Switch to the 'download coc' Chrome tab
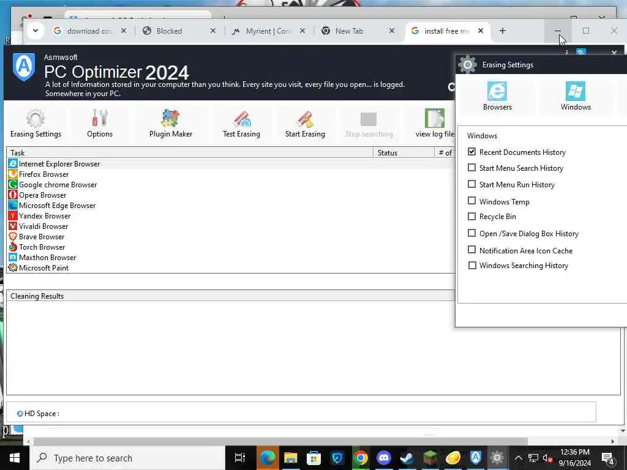This screenshot has width=627, height=470. click(90, 31)
